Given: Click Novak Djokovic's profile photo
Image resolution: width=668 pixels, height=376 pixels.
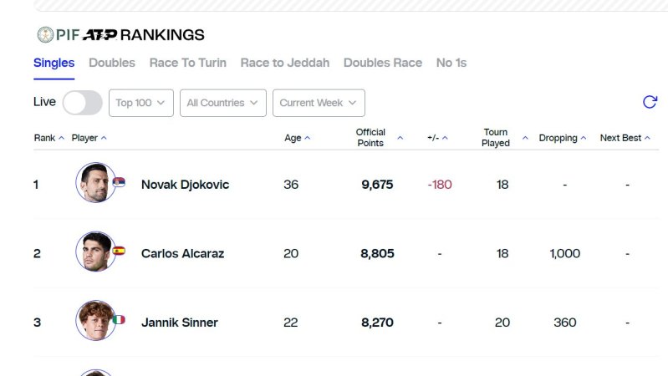Looking at the screenshot, I should [x=95, y=183].
